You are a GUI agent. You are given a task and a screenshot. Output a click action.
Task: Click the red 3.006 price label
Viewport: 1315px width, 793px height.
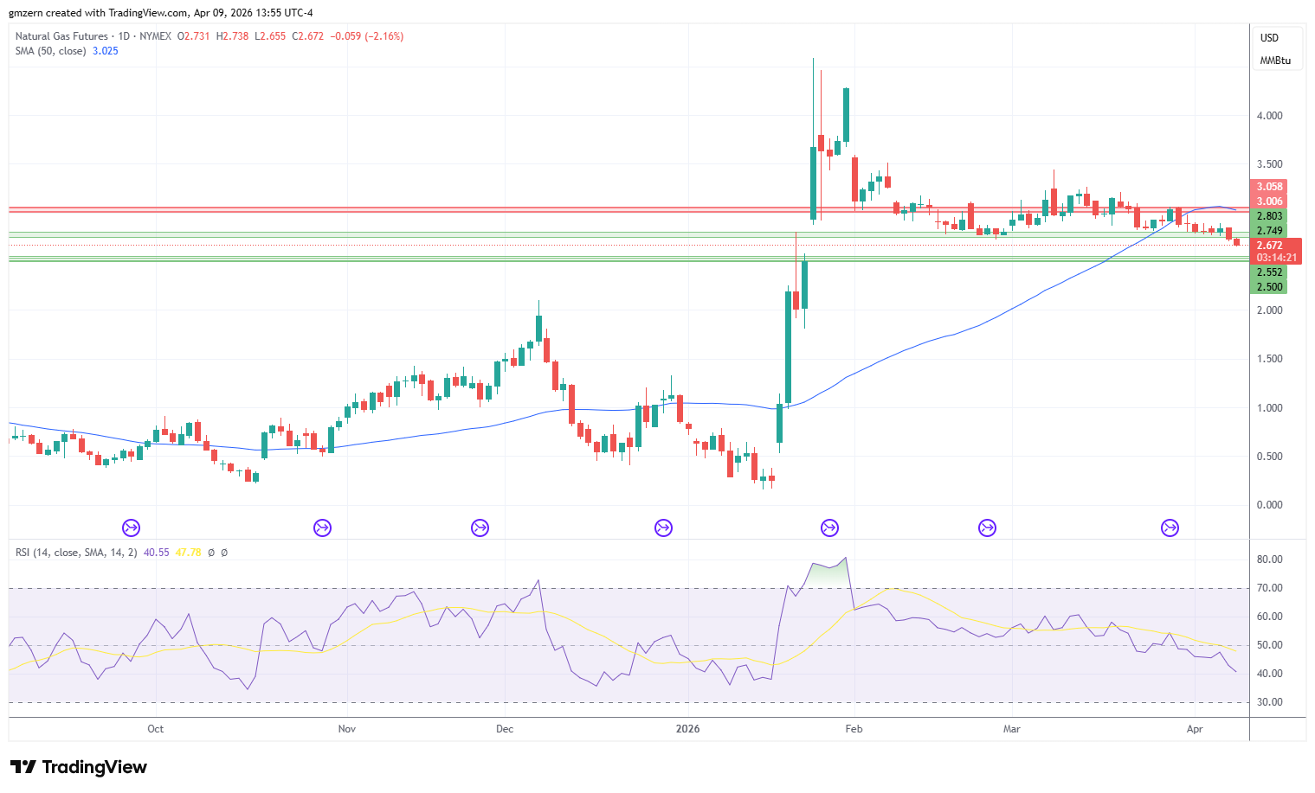click(x=1269, y=201)
